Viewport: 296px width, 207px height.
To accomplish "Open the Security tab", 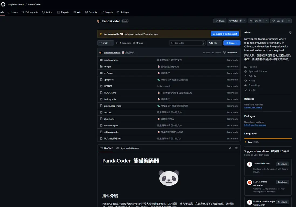I will click(x=91, y=12).
